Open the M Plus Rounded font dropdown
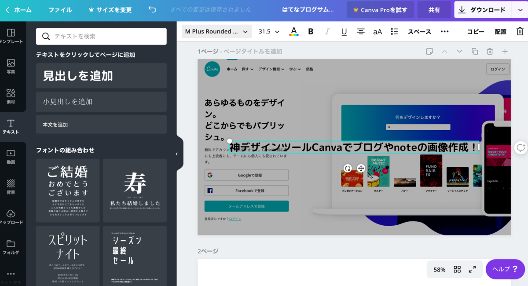 (x=216, y=31)
